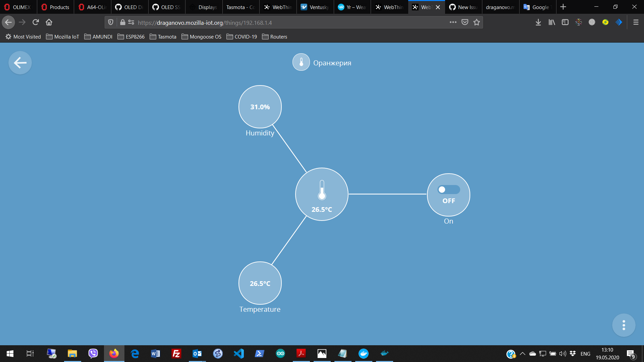
Task: Go to browser home page icon
Action: pos(49,22)
